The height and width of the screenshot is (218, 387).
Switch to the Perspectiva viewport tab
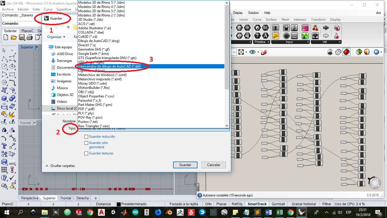30,198
